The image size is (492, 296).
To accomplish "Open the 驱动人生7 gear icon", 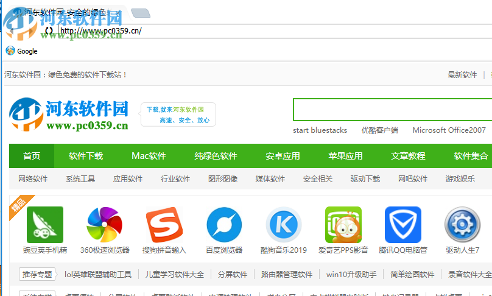I will [x=463, y=224].
